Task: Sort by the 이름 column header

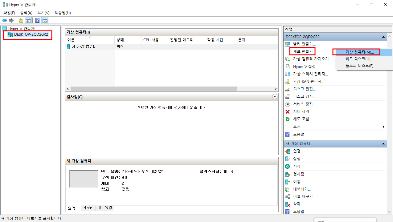Action: (90, 40)
